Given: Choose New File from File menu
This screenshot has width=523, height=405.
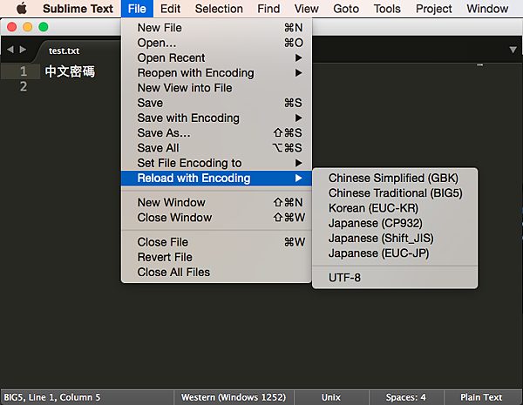Looking at the screenshot, I should click(x=216, y=28).
